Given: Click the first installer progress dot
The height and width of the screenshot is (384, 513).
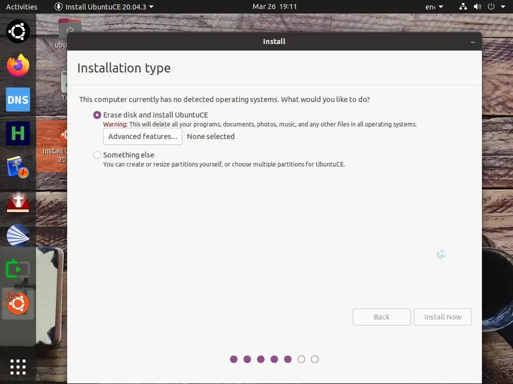Looking at the screenshot, I should [x=233, y=359].
